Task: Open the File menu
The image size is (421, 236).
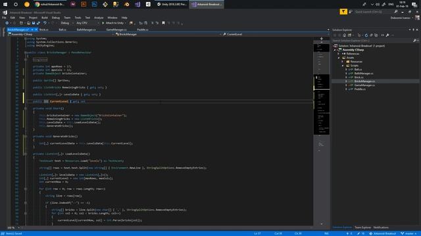Action: click(4, 18)
